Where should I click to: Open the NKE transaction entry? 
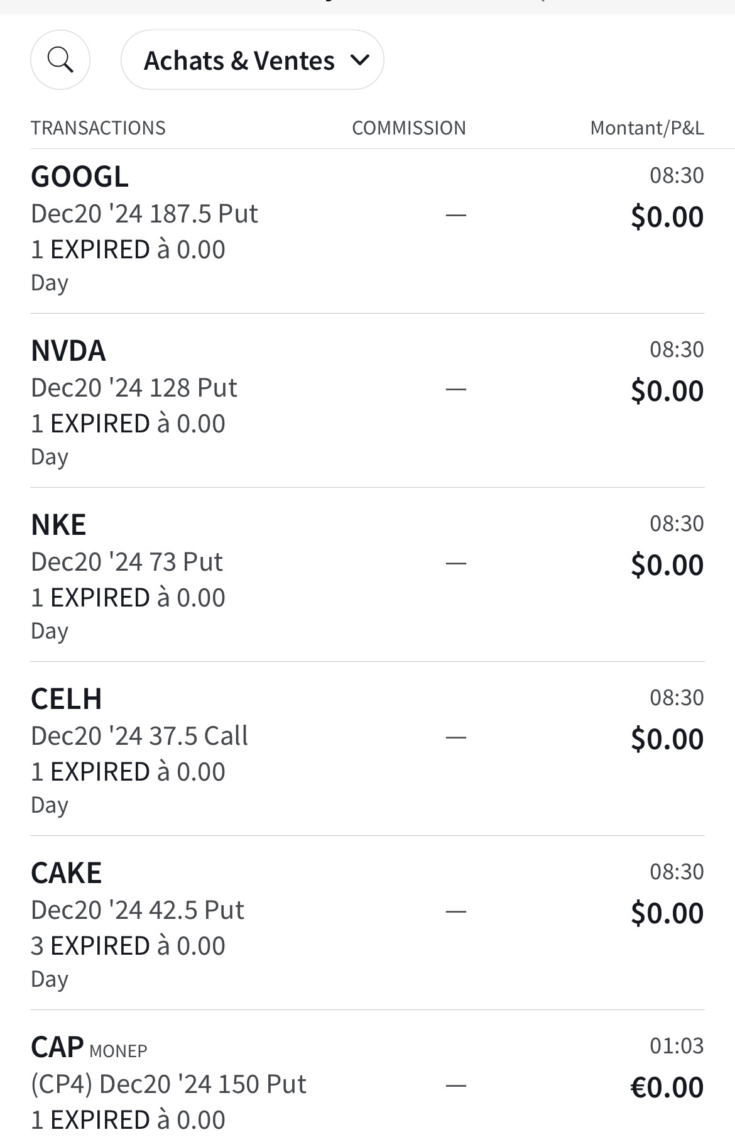(x=58, y=525)
